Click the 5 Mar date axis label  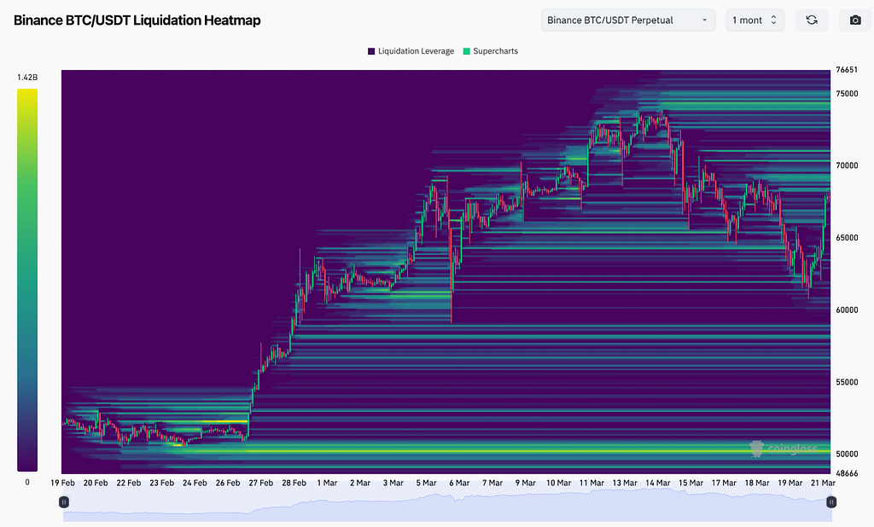[x=427, y=483]
